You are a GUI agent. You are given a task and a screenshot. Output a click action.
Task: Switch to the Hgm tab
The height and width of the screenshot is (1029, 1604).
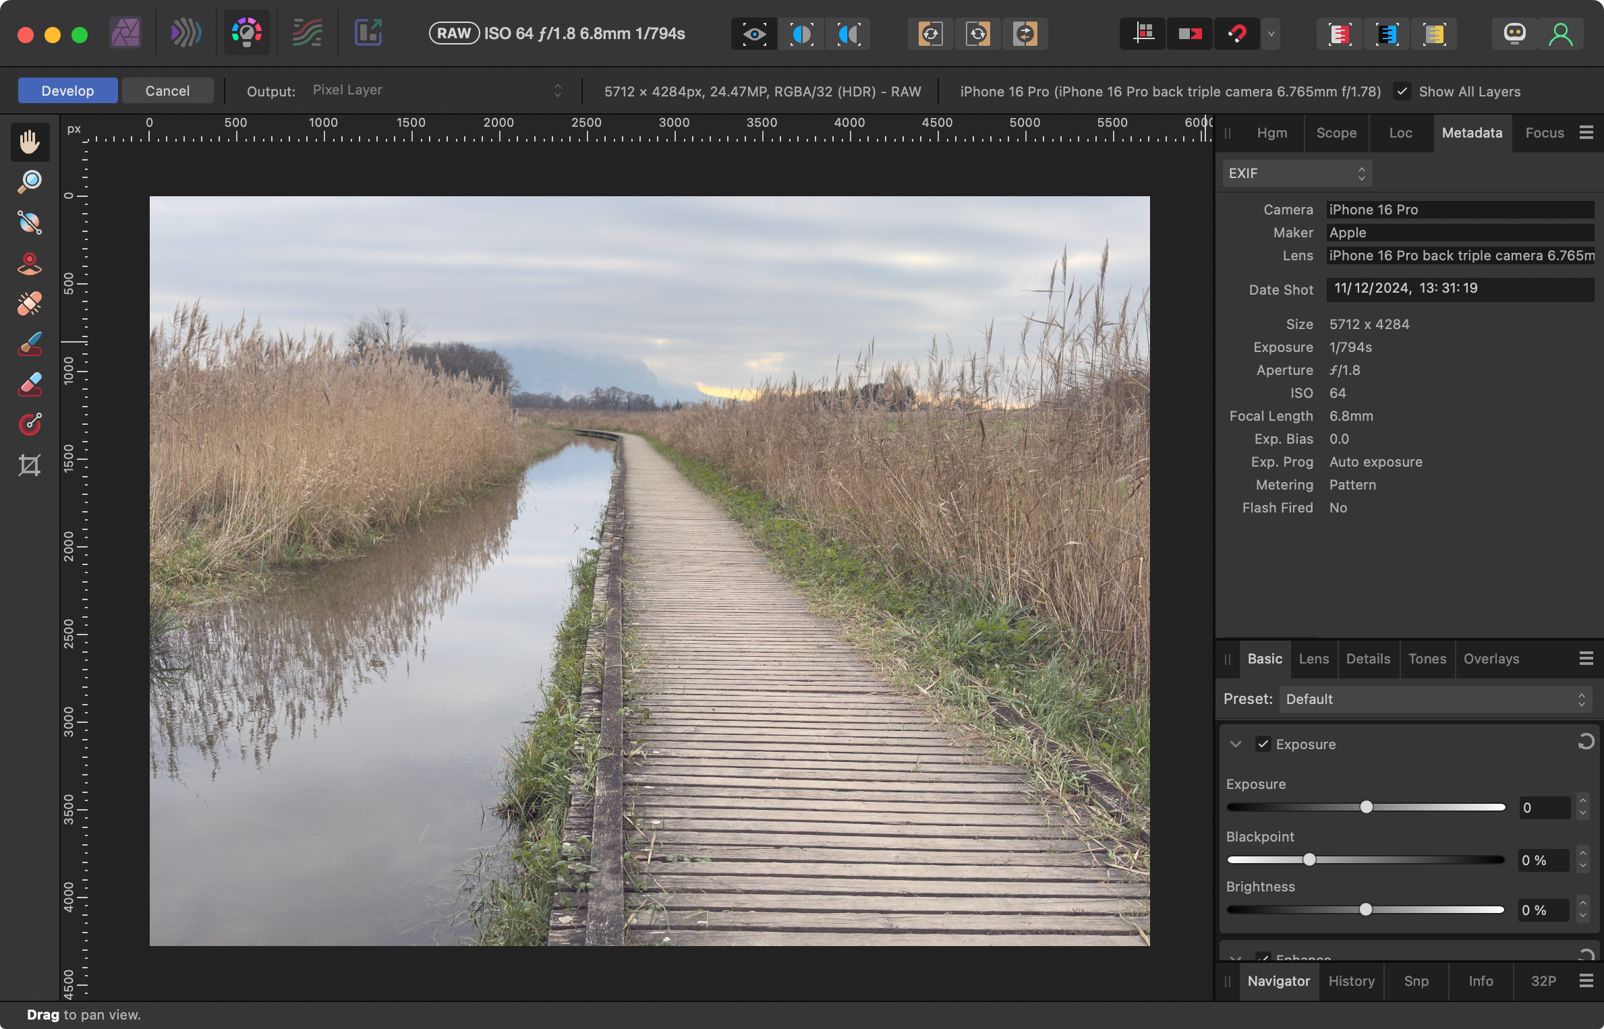click(1271, 133)
